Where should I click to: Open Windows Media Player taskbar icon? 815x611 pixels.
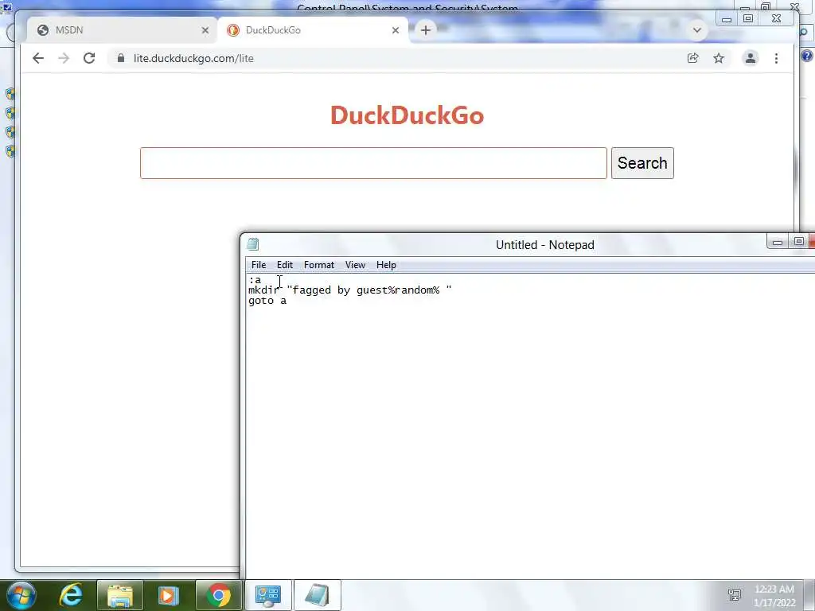(168, 595)
